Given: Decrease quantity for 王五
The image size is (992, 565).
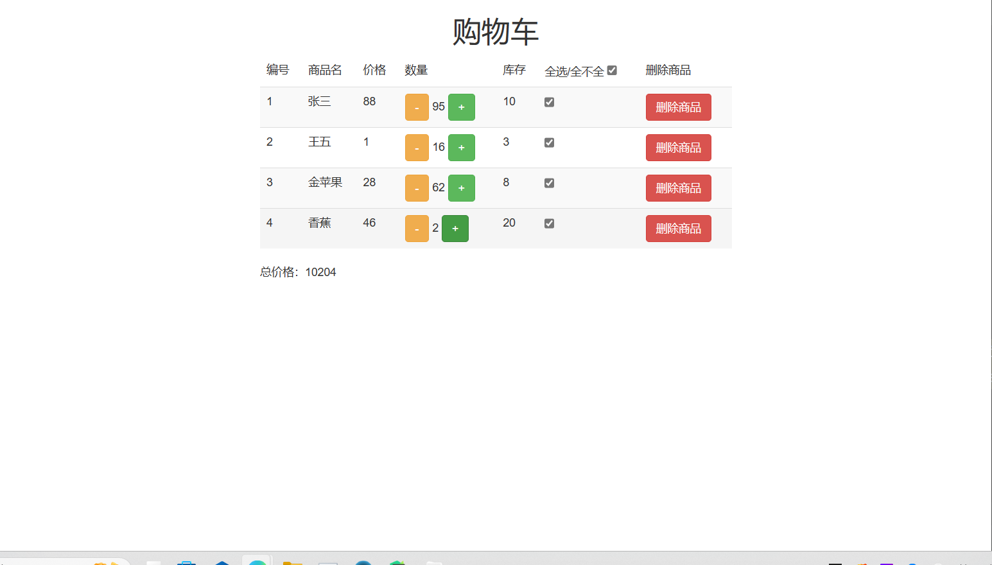Looking at the screenshot, I should click(417, 148).
